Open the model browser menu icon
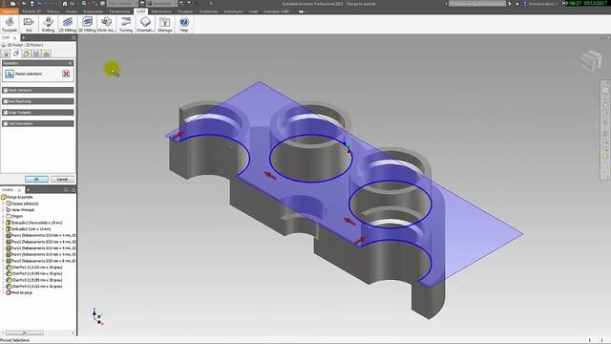The width and height of the screenshot is (611, 344). 73,190
